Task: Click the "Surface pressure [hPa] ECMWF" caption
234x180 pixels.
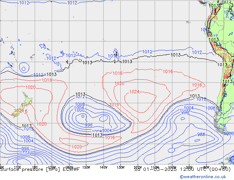Action: coord(40,169)
